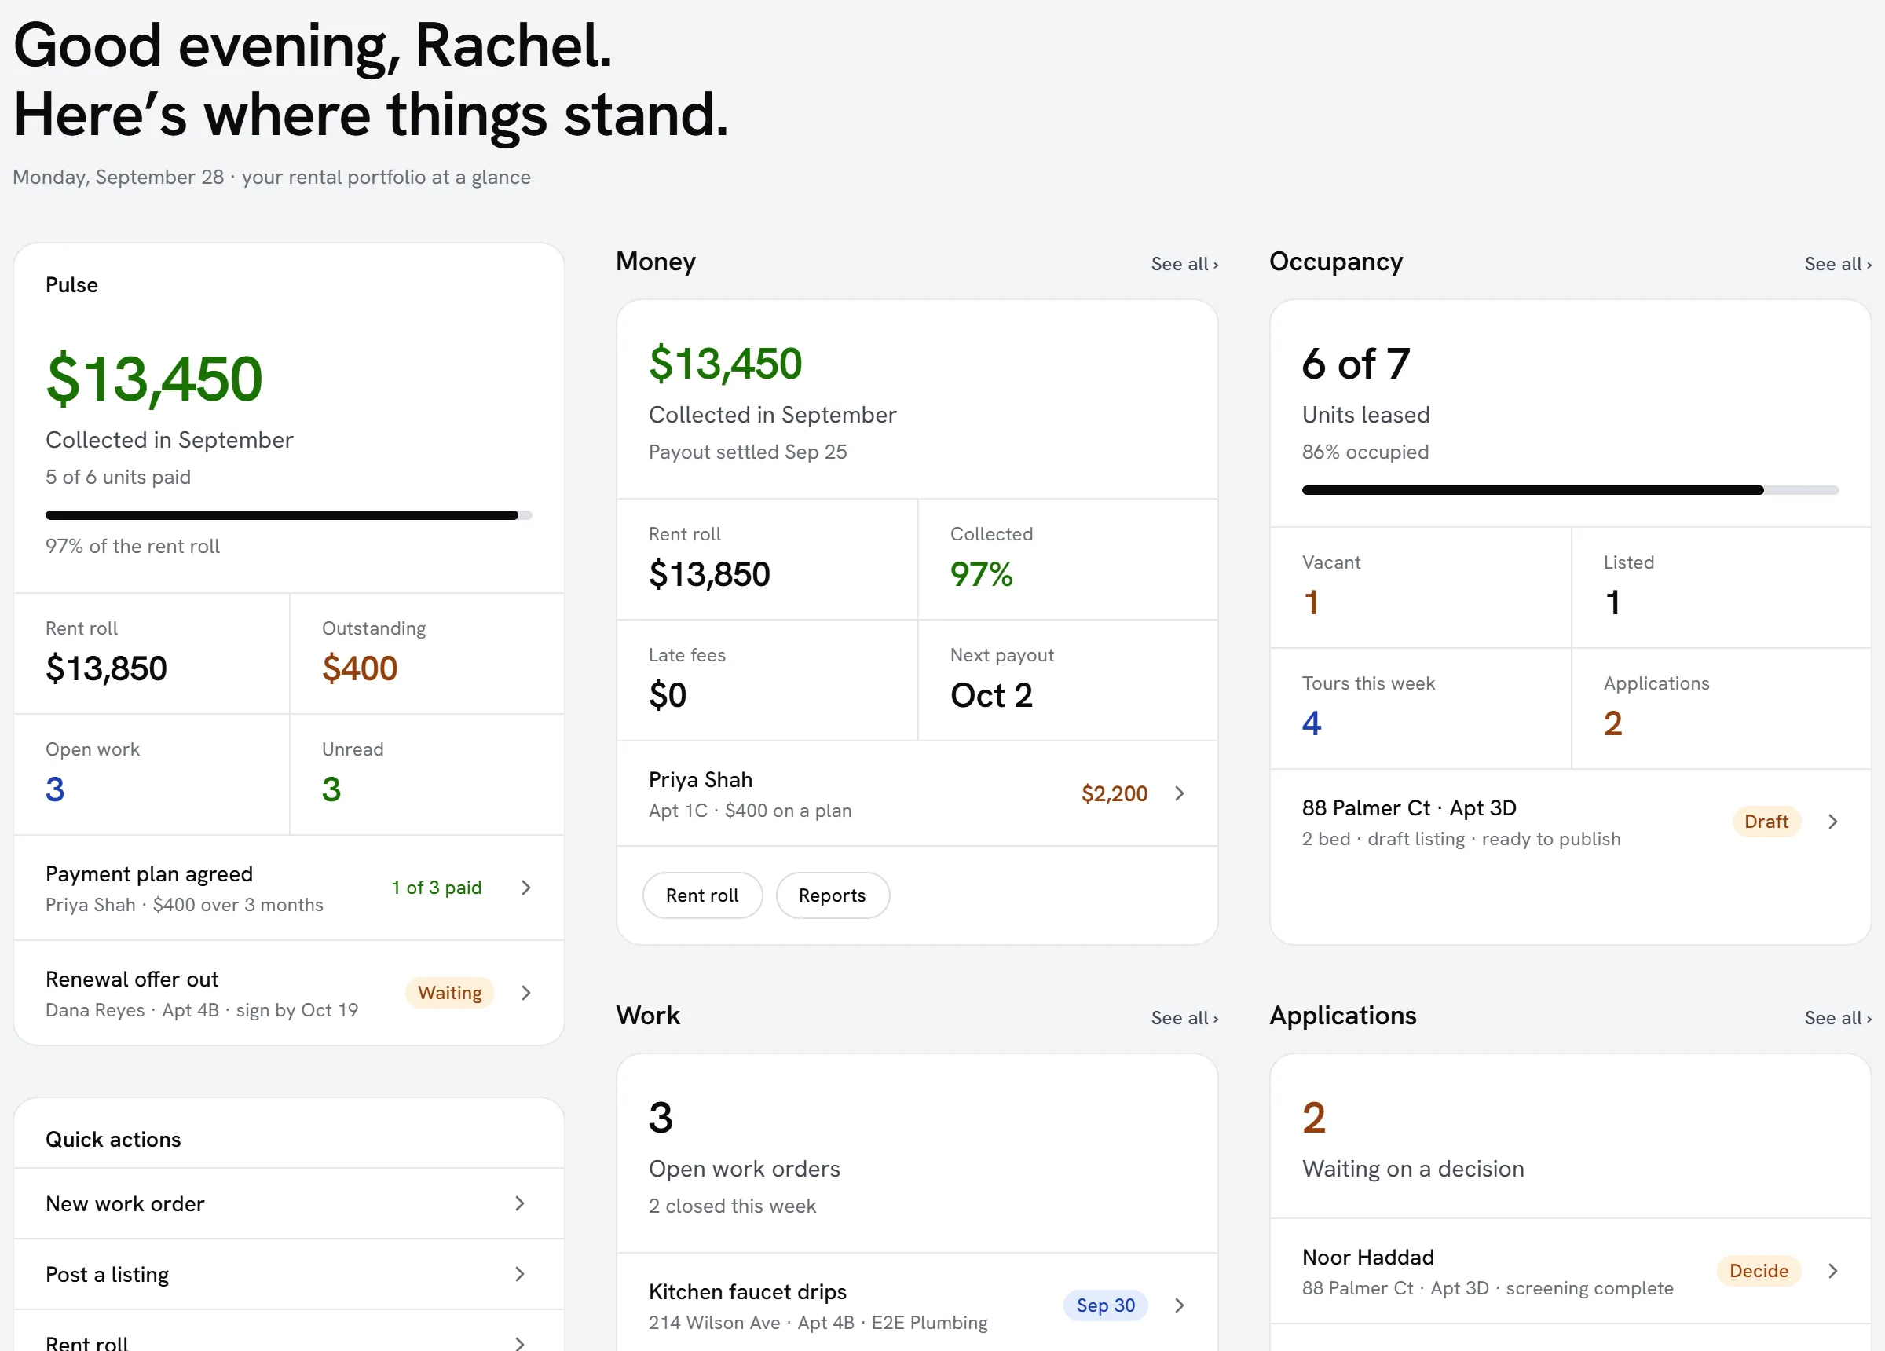This screenshot has width=1885, height=1351.
Task: Click the Payment plan agreed title
Action: (148, 873)
